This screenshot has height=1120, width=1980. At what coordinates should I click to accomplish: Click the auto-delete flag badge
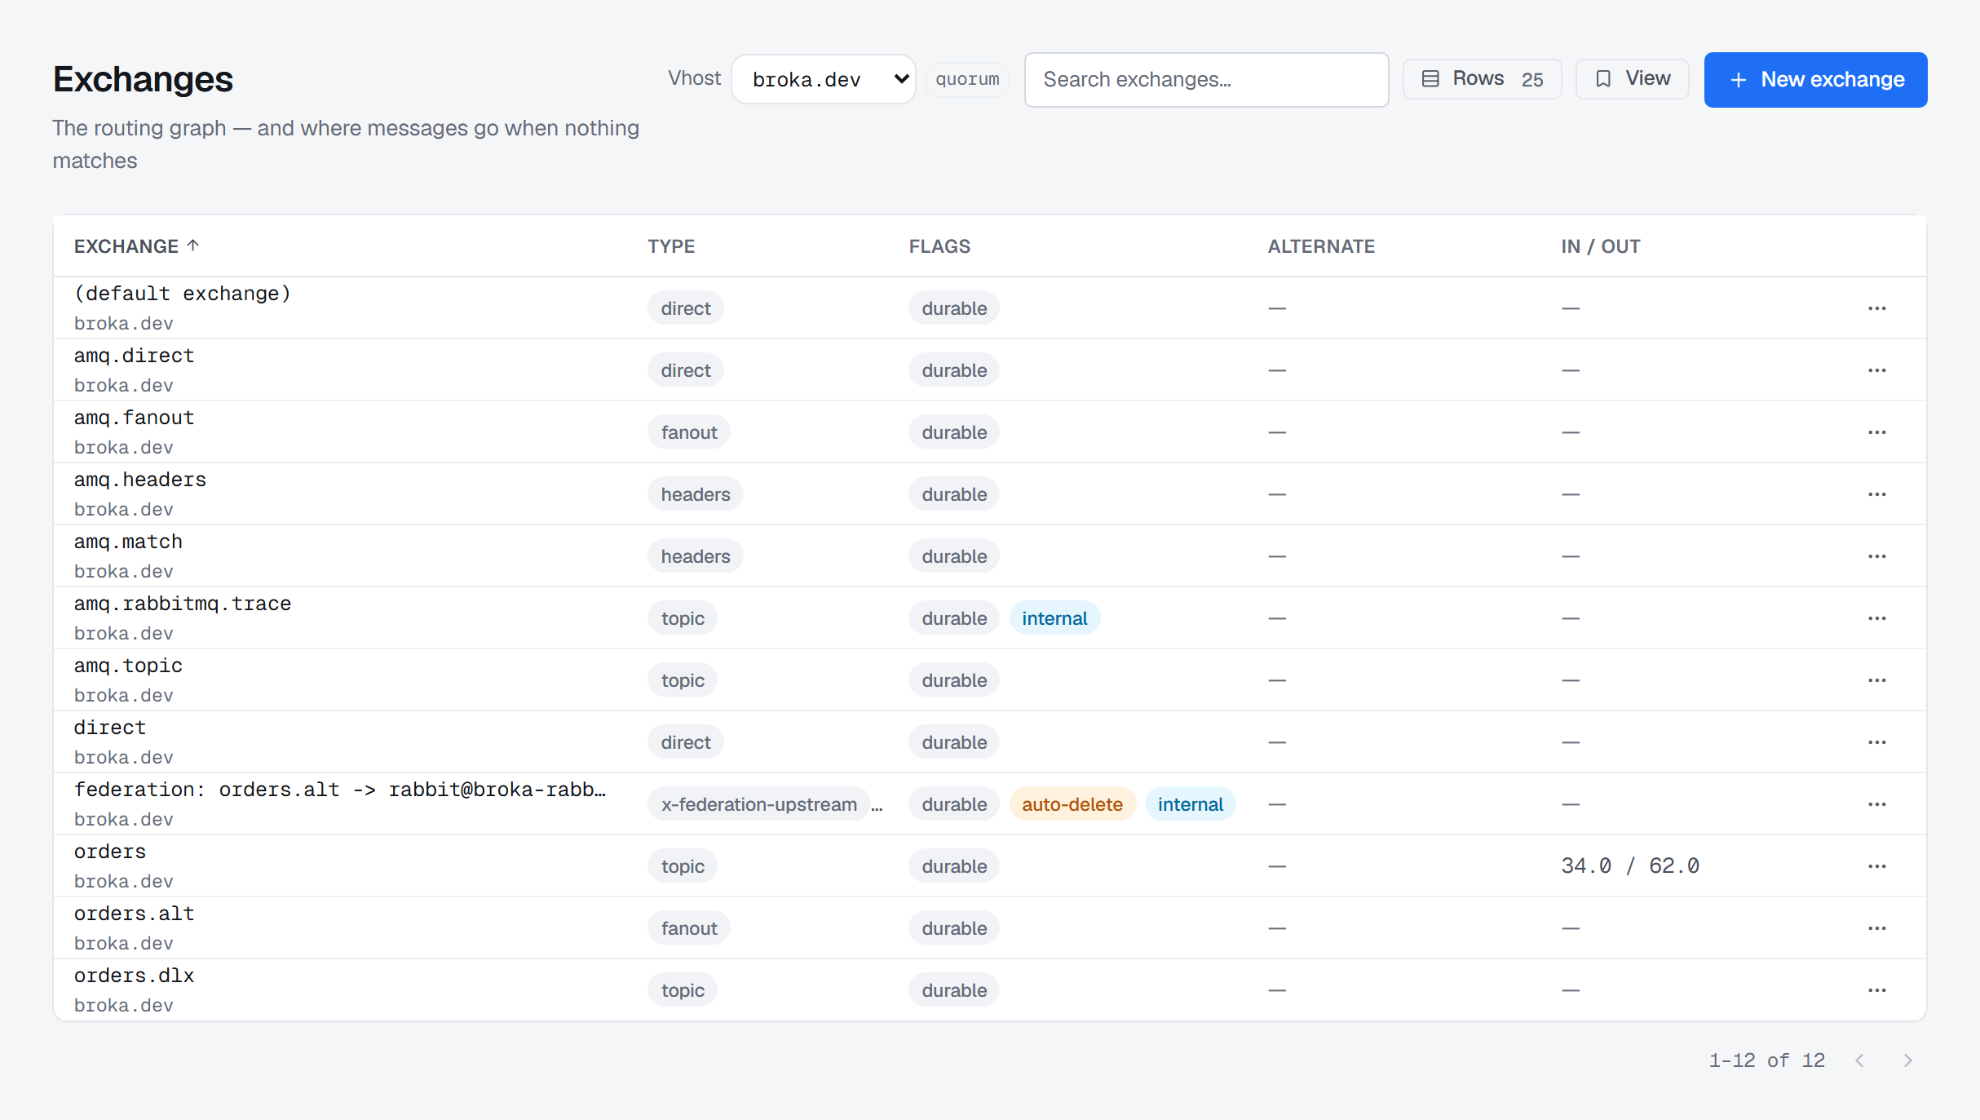(1072, 804)
